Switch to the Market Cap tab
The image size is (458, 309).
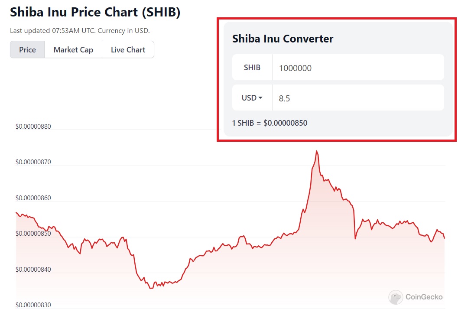[x=73, y=49]
